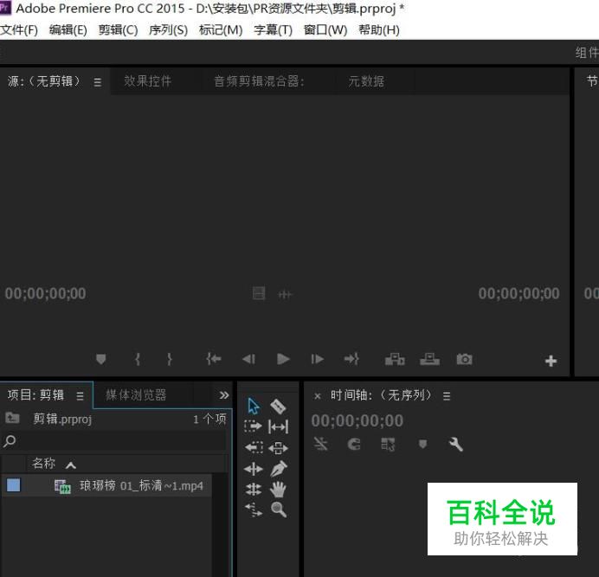Click the Overwrite edit button
The height and width of the screenshot is (577, 599).
tap(429, 359)
